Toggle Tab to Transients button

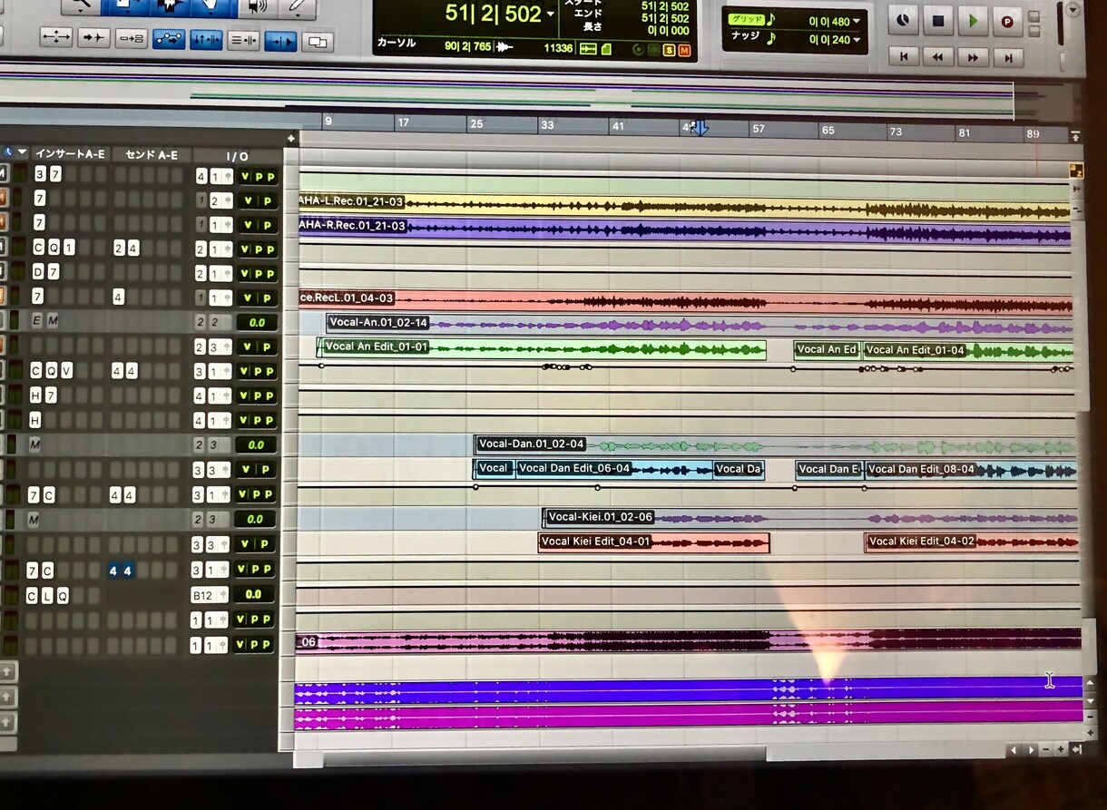tap(94, 38)
